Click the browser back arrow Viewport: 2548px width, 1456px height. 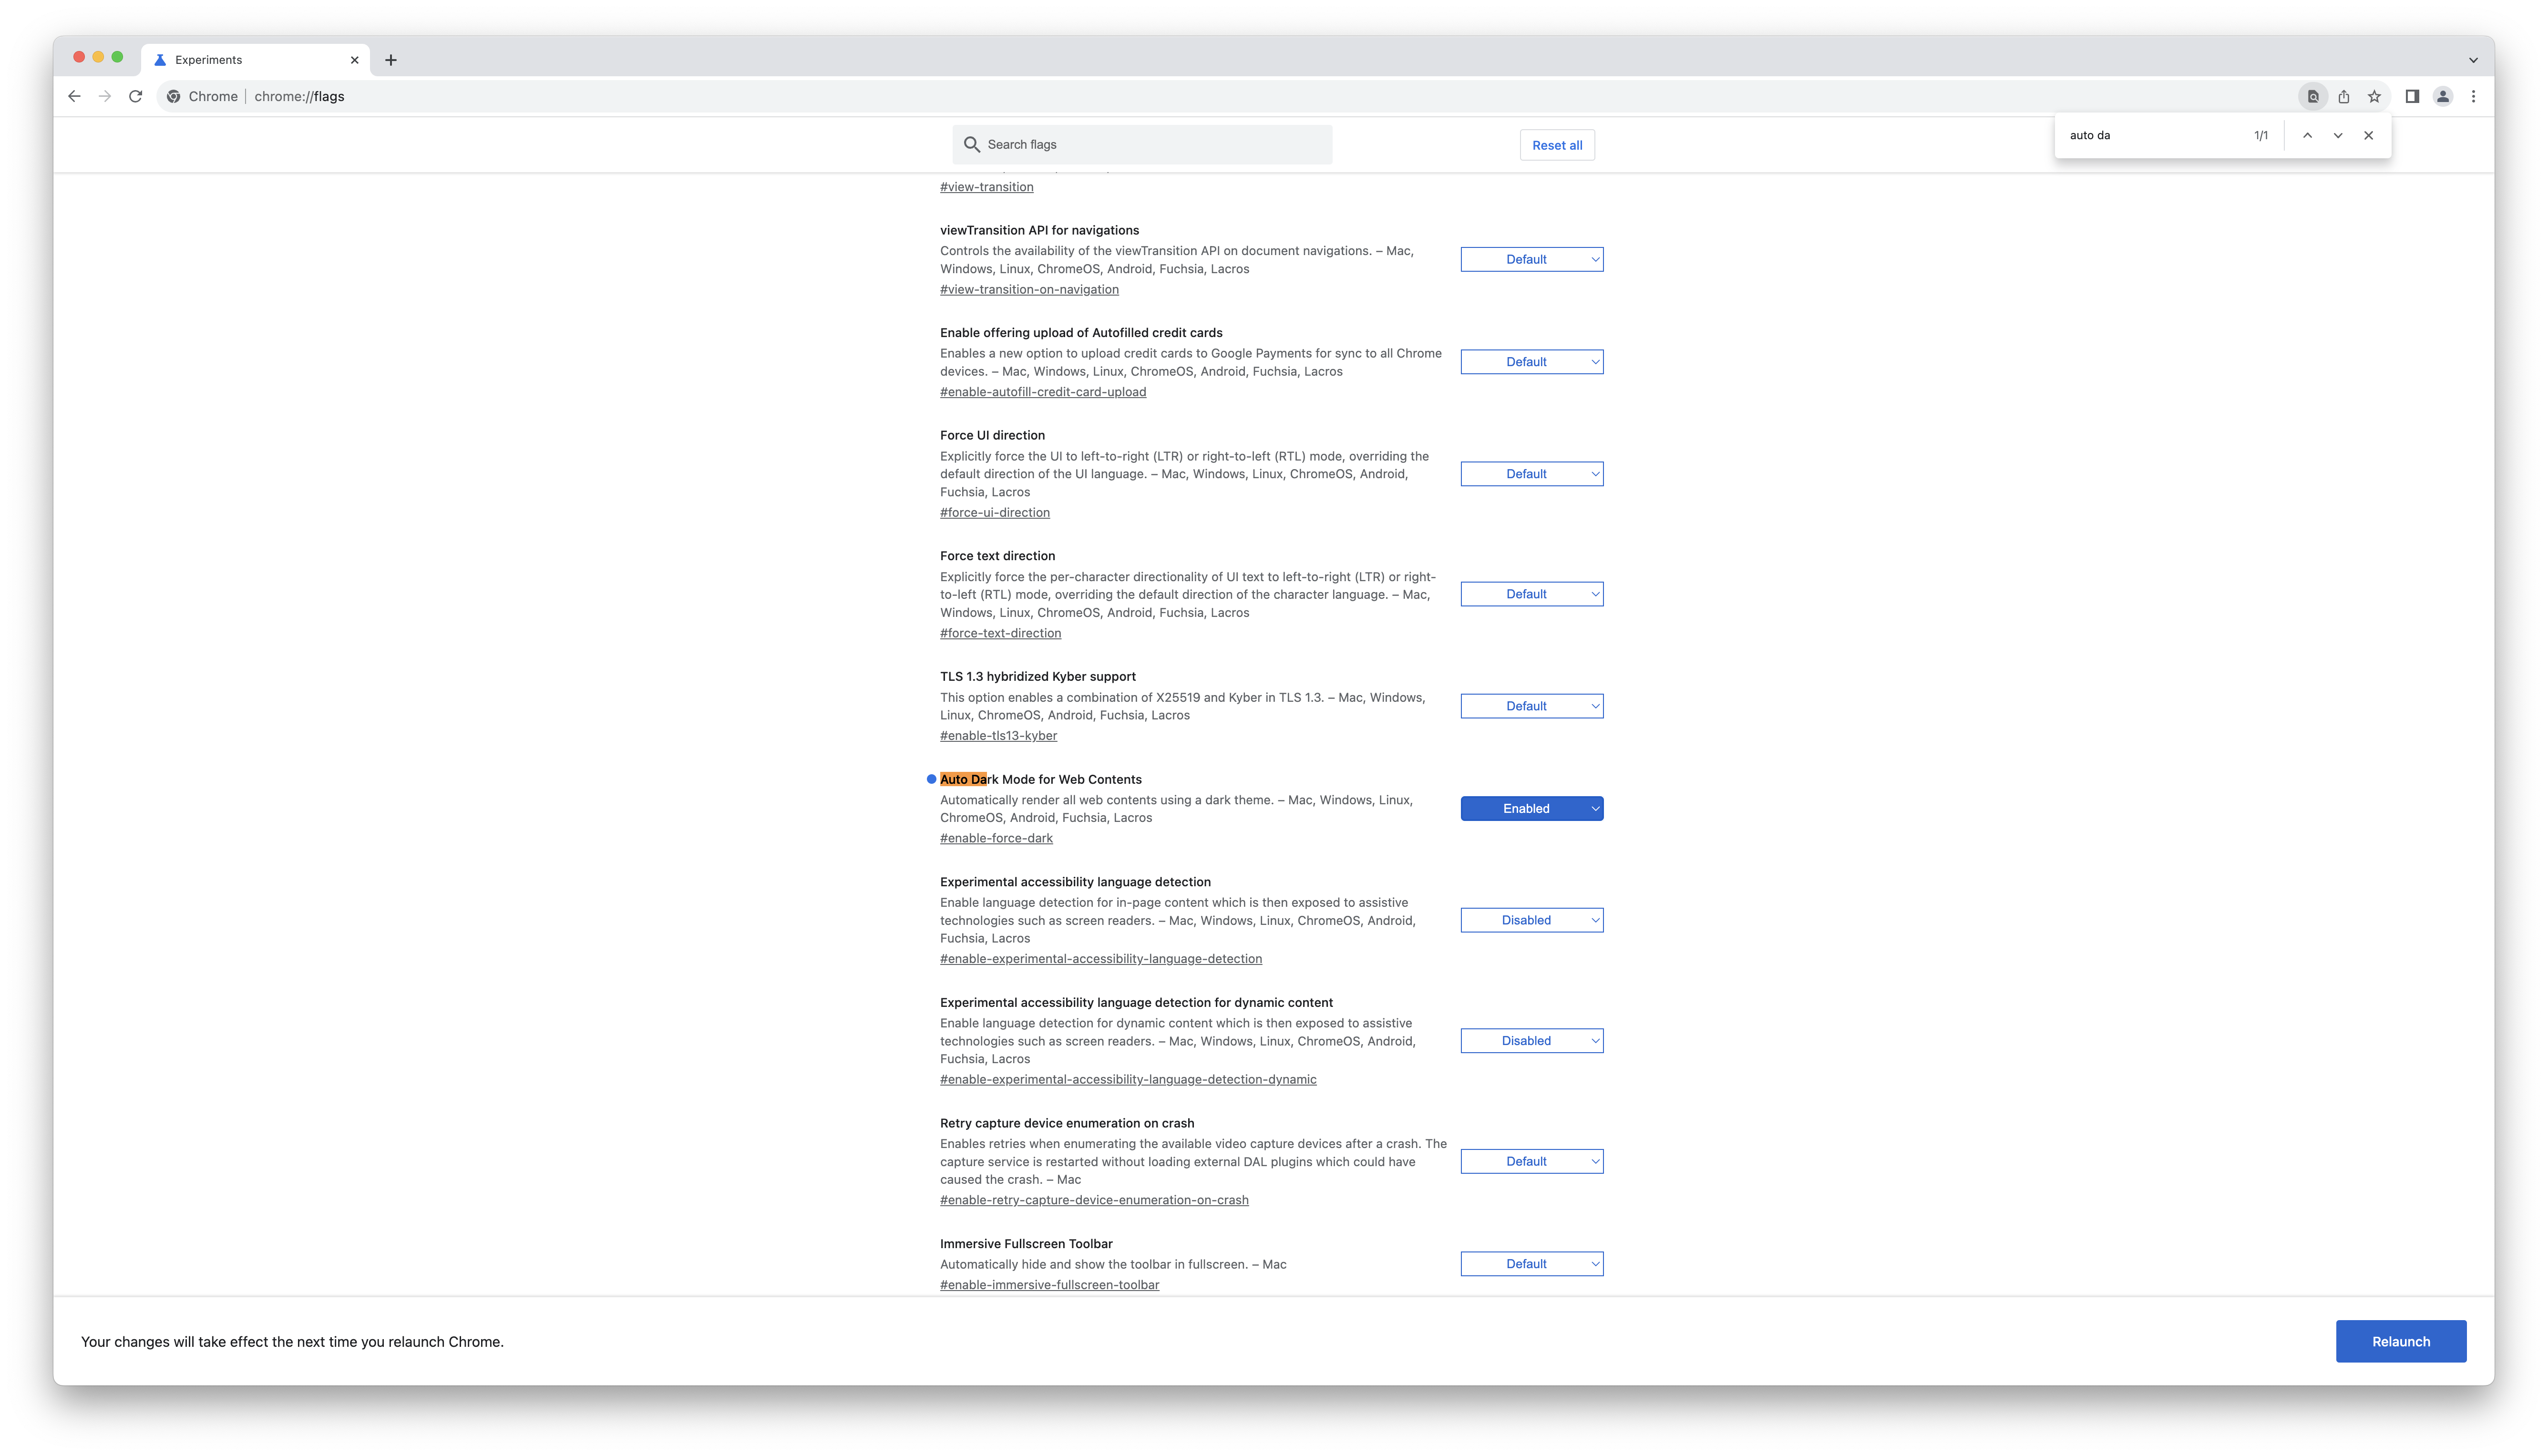pyautogui.click(x=74, y=96)
